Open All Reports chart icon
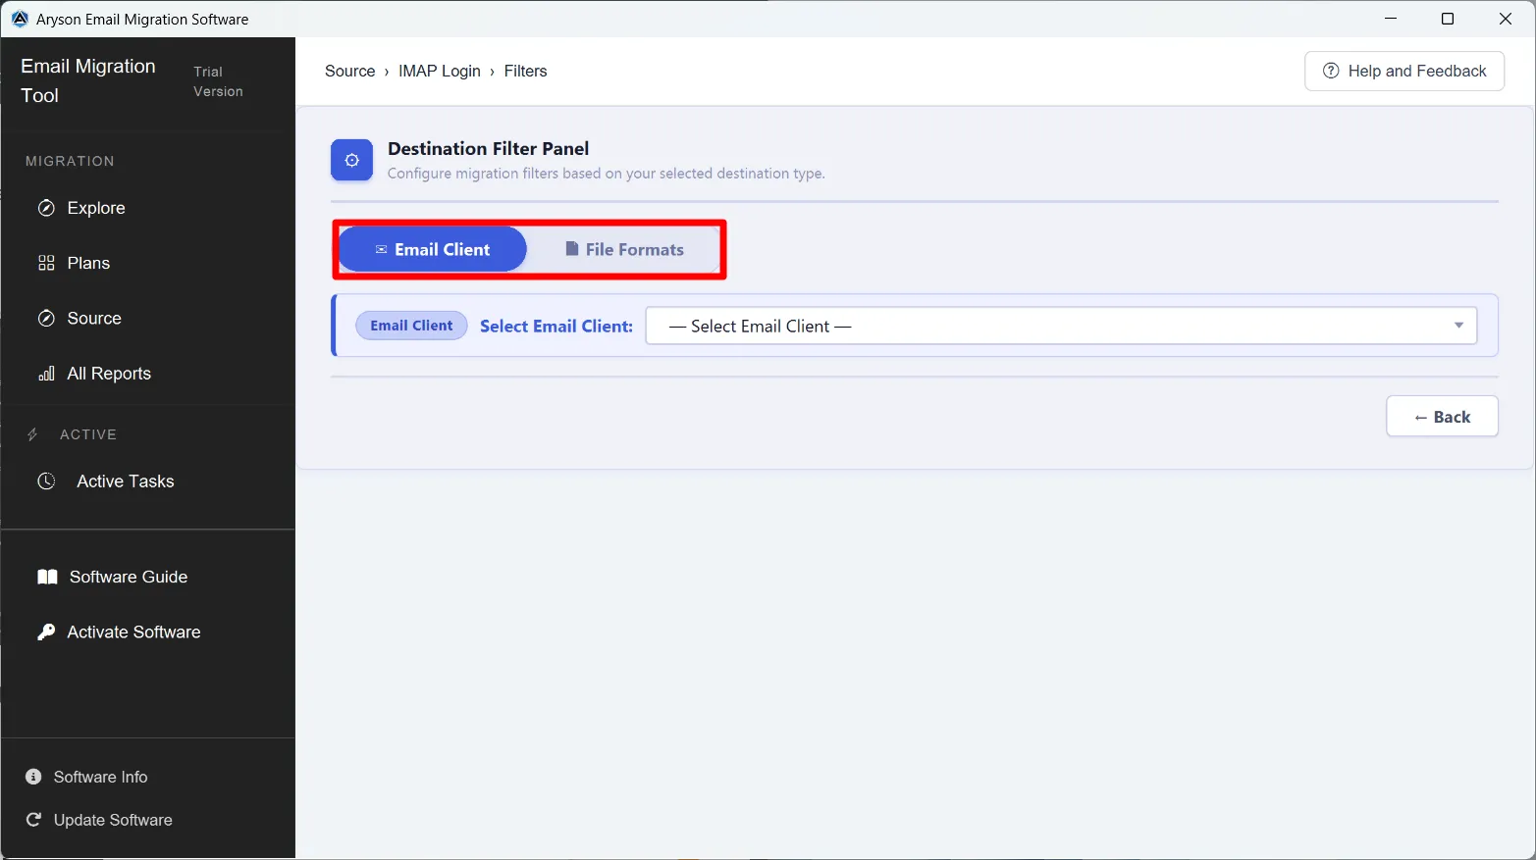Image resolution: width=1536 pixels, height=860 pixels. point(46,374)
